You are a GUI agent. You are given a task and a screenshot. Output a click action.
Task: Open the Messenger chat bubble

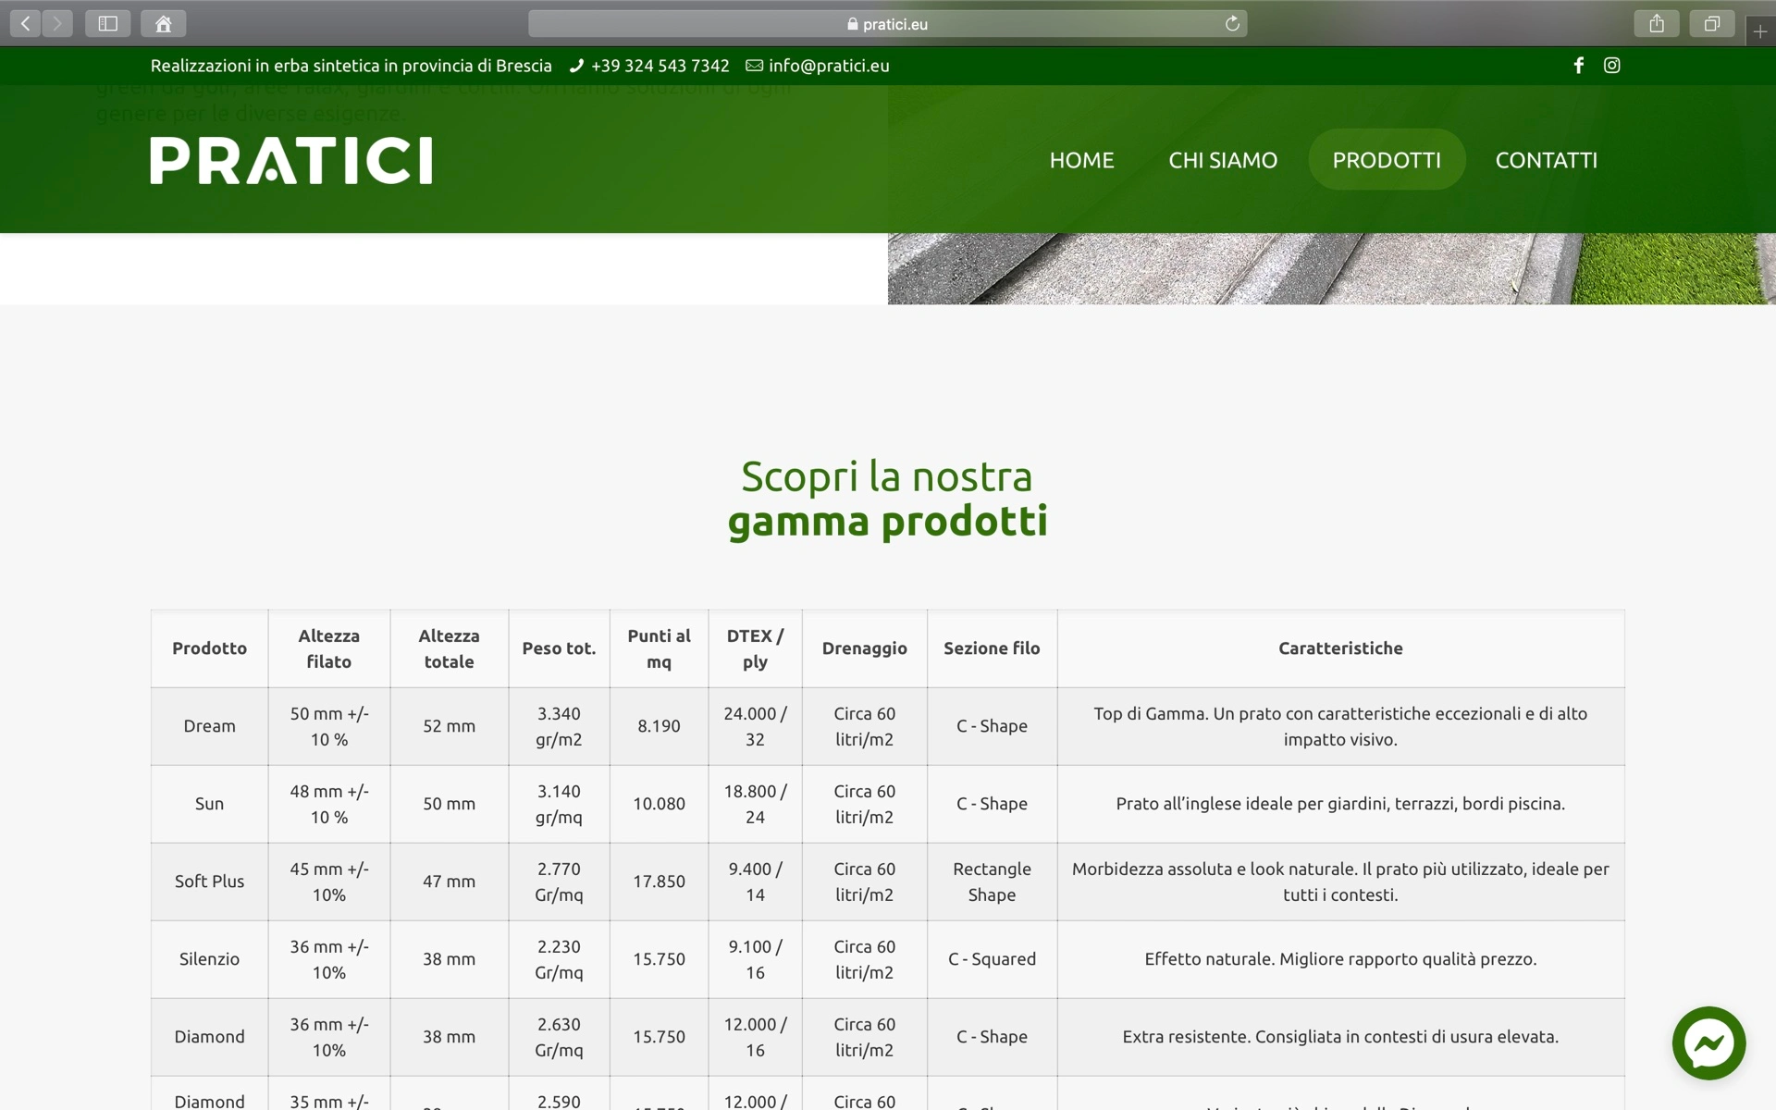point(1708,1043)
